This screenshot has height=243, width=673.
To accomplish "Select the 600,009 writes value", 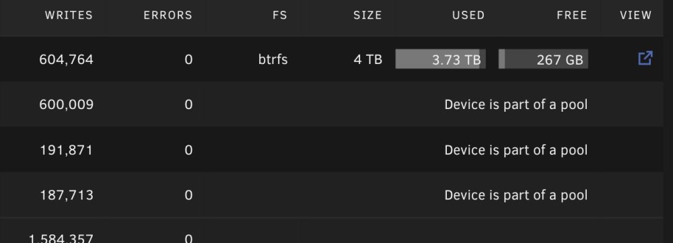I will tap(66, 105).
